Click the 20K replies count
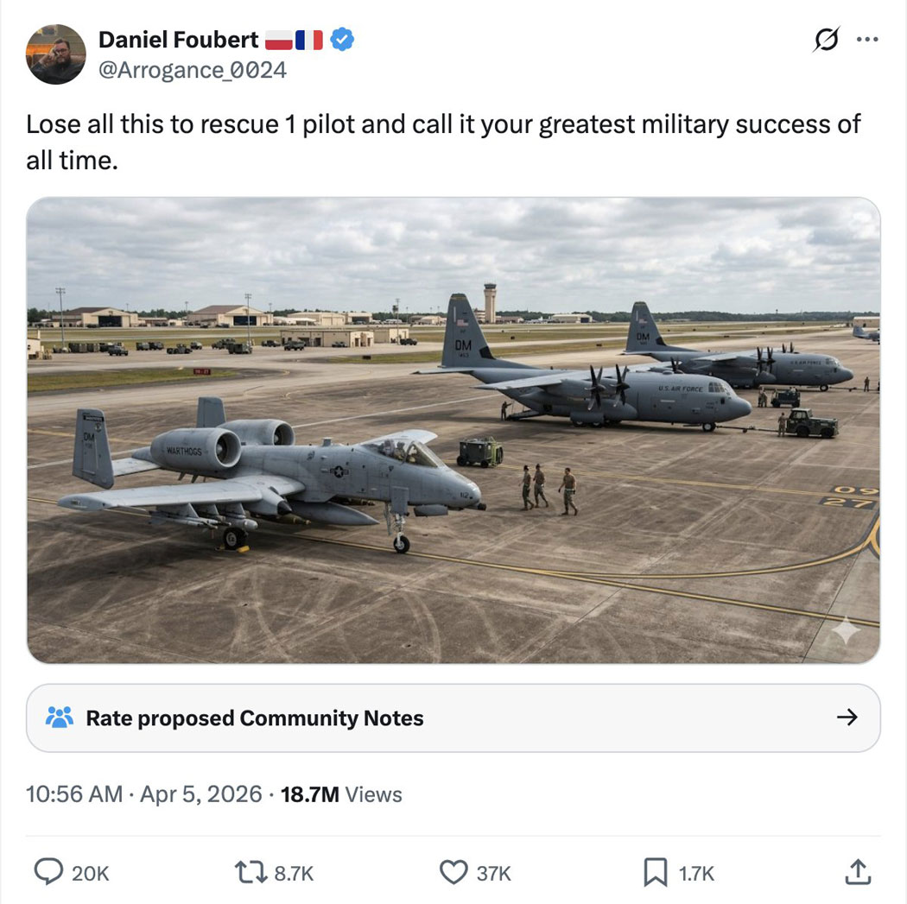Screen dimensions: 907x904 point(90,874)
